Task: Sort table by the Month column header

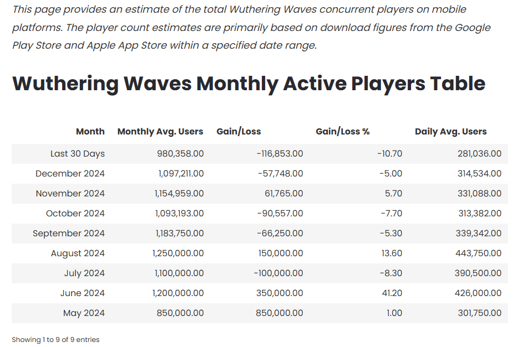Action: (90, 132)
